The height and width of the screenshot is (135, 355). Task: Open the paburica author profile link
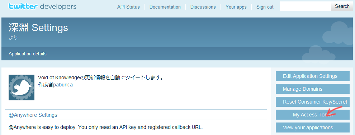(63, 85)
